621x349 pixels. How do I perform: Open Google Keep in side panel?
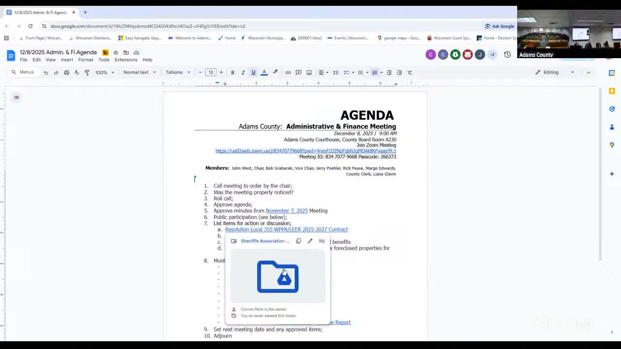(612, 91)
